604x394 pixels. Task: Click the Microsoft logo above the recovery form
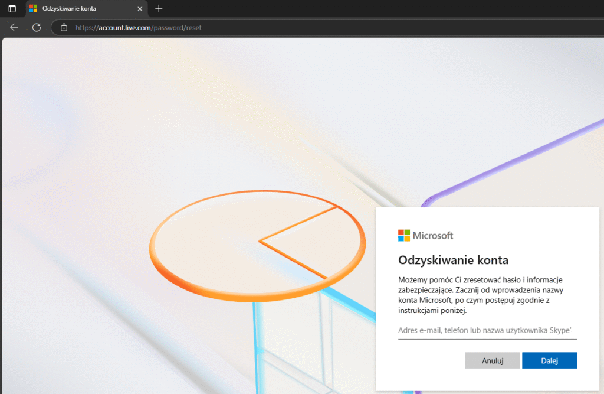tap(425, 235)
